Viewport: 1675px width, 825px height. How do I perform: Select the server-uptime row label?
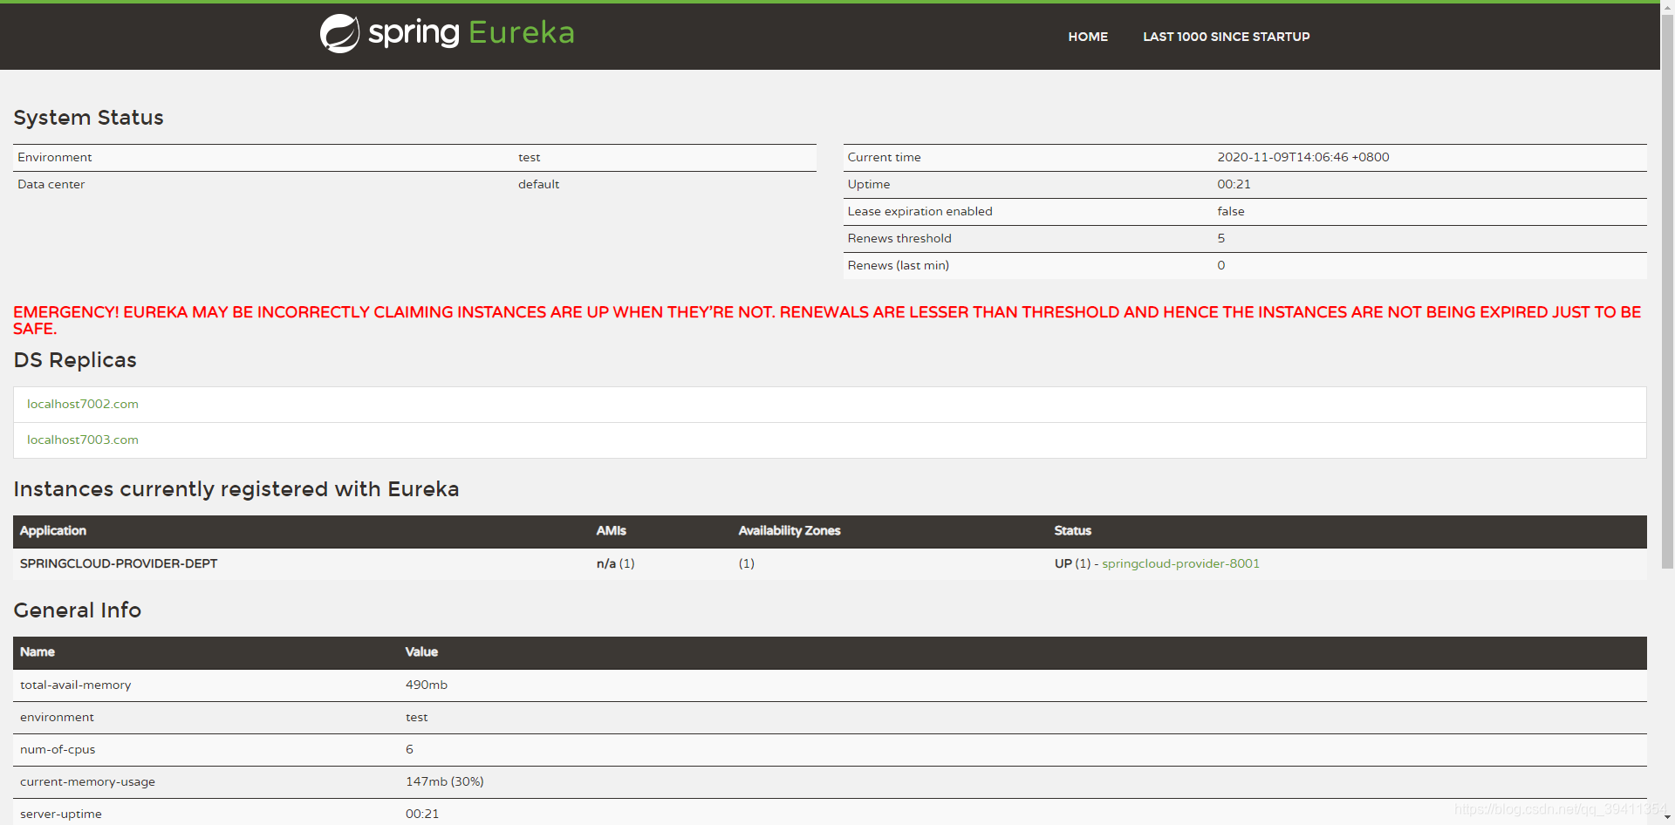click(x=61, y=815)
